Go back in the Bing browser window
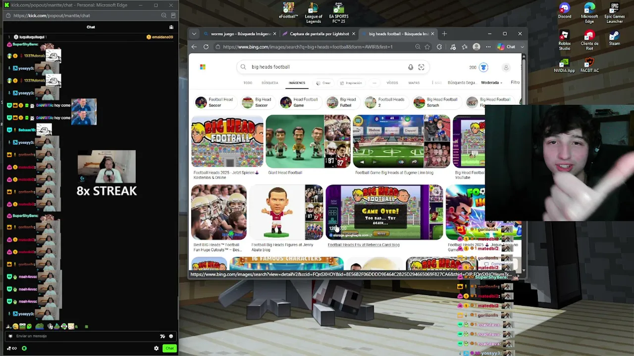Screen dimensions: 634x356 (194, 47)
